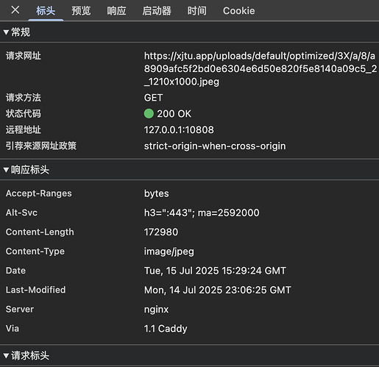Select the Server value nginx
Image resolution: width=379 pixels, height=367 pixels.
pyautogui.click(x=156, y=310)
